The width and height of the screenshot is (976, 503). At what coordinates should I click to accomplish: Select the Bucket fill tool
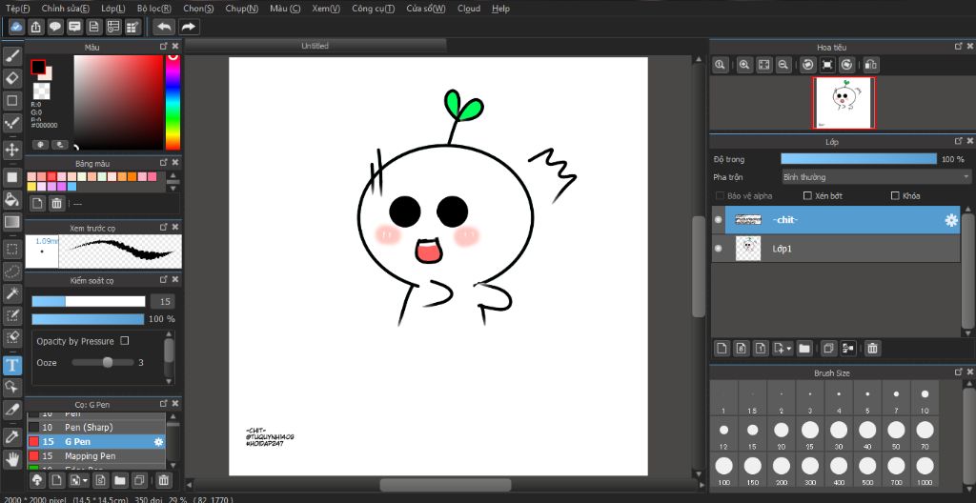tap(12, 199)
